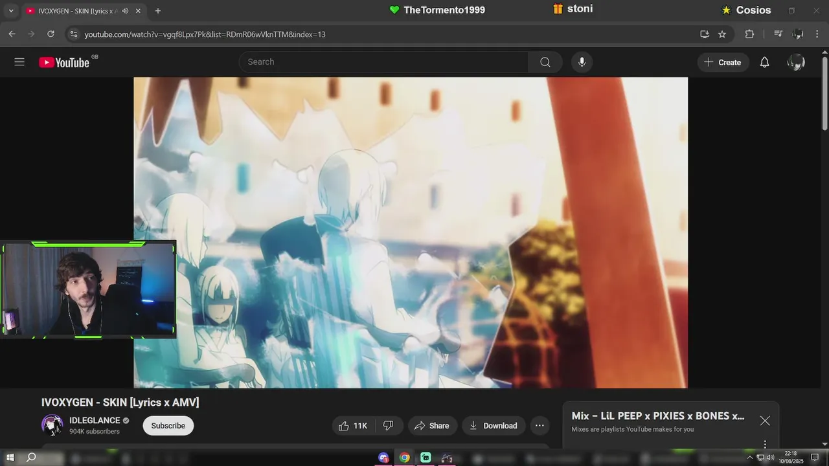Subscribe to IDLEGLANCE channel
This screenshot has height=466, width=829.
pos(168,426)
